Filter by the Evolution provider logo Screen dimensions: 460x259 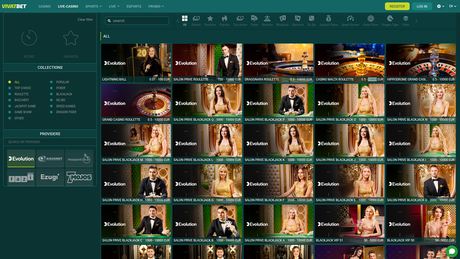[x=21, y=159]
